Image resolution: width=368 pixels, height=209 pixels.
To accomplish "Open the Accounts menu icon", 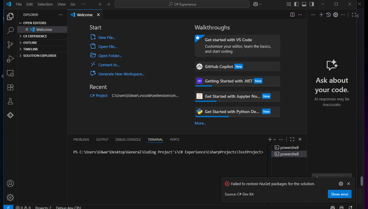I will (x=10, y=183).
